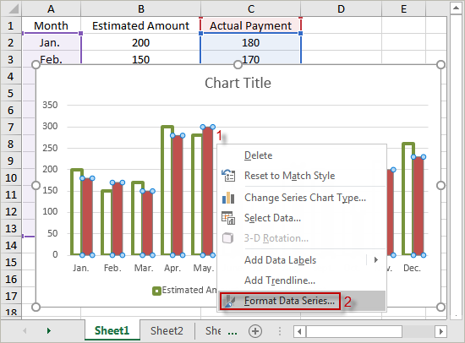Select row 1 header
Screen dimensions: 465x343
pyautogui.click(x=11, y=25)
